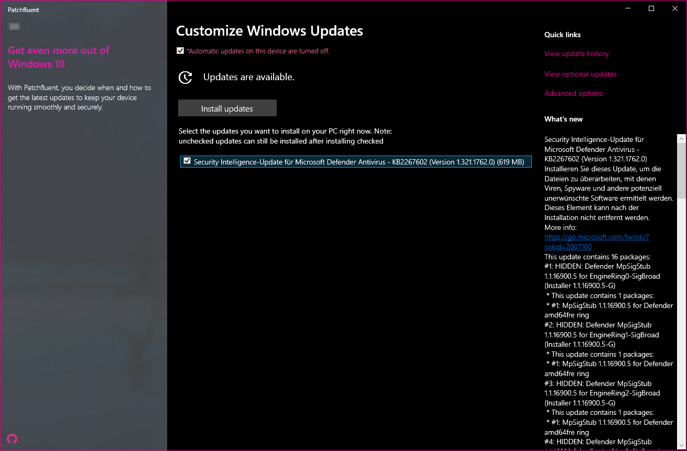This screenshot has height=451, width=687.
Task: Click the hamburger menu icon under Patchfluent
Action: point(15,26)
